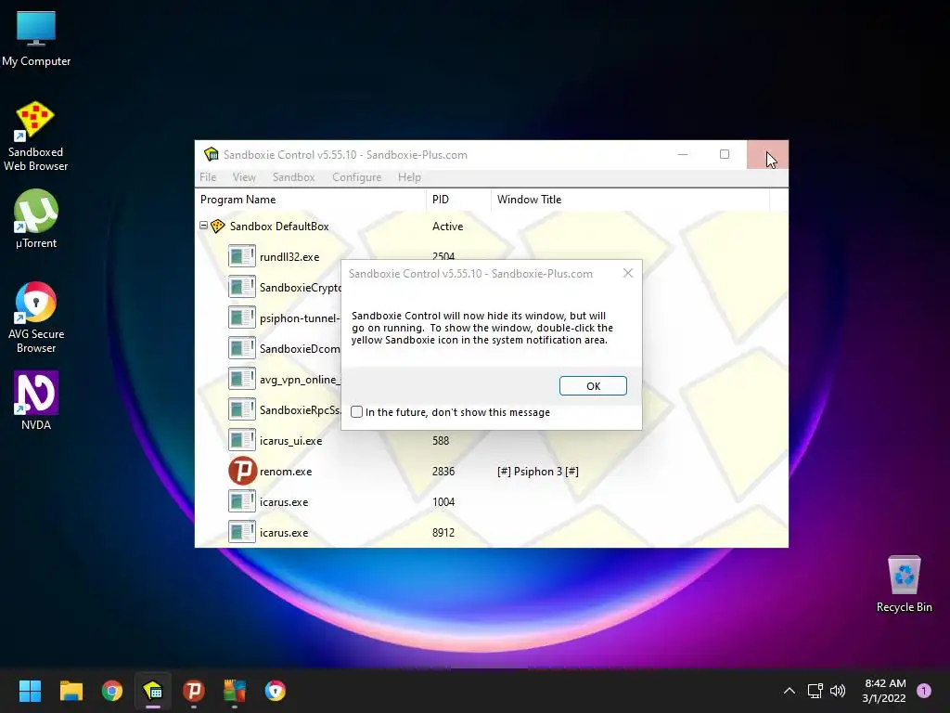The width and height of the screenshot is (950, 713).
Task: Click PID value 8912
Action: (x=443, y=532)
